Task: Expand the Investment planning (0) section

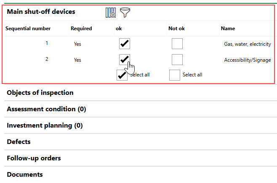Action: point(45,125)
